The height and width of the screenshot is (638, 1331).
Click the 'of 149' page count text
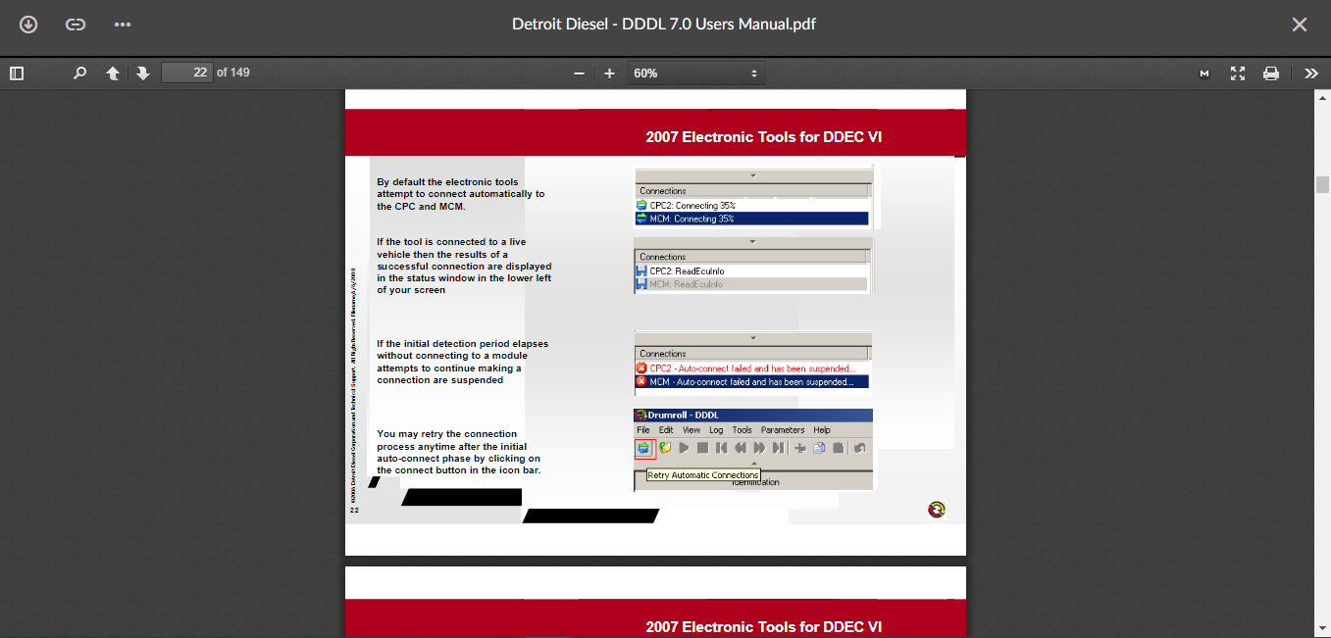coord(233,73)
